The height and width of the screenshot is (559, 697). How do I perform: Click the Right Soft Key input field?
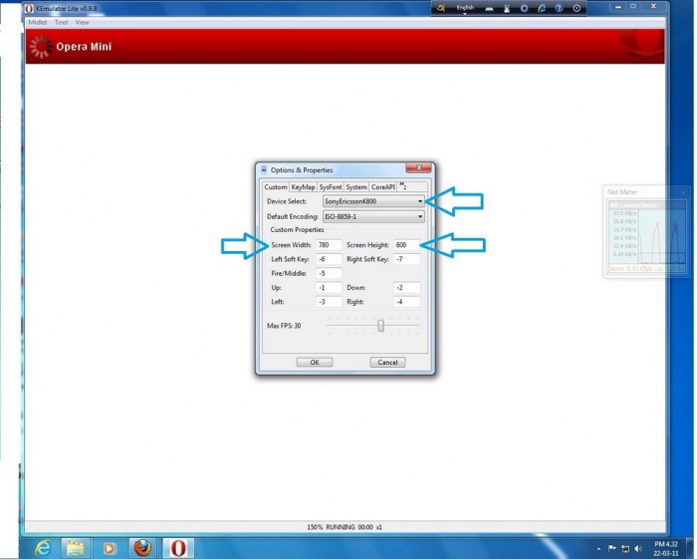pyautogui.click(x=406, y=259)
